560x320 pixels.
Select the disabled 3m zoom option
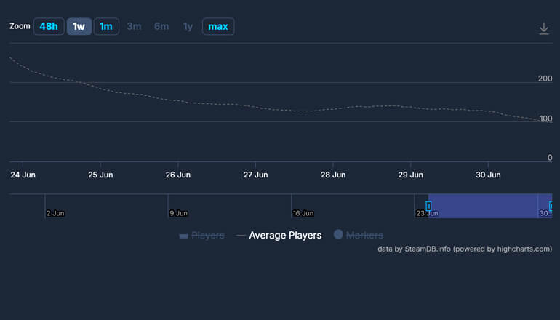(x=134, y=27)
